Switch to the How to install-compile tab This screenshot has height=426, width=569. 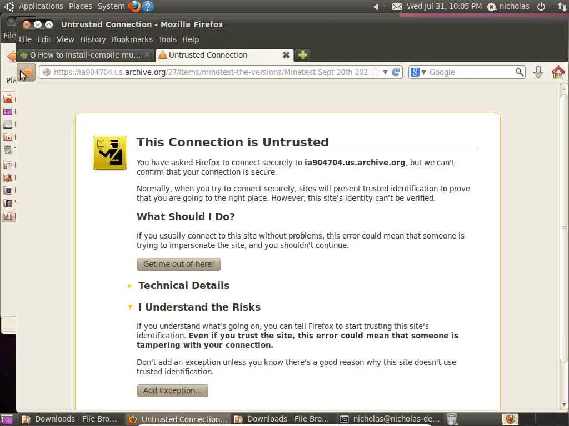[x=85, y=55]
